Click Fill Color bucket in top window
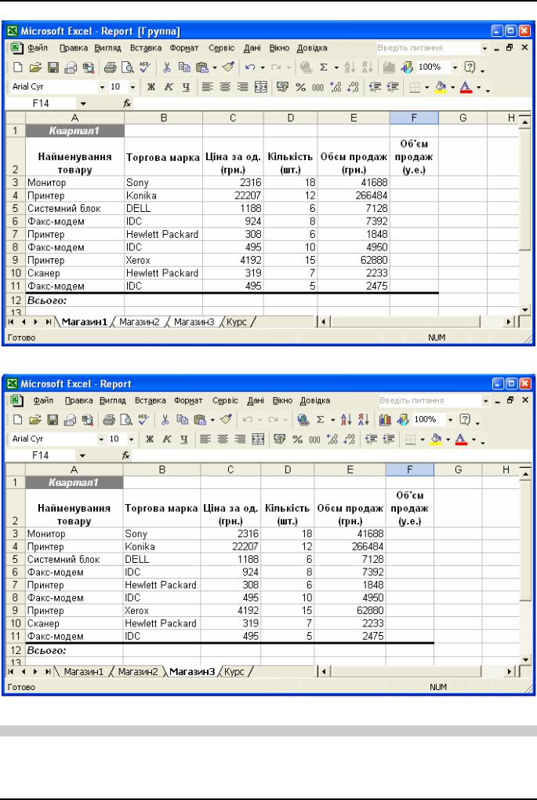The height and width of the screenshot is (800, 537). tap(441, 87)
